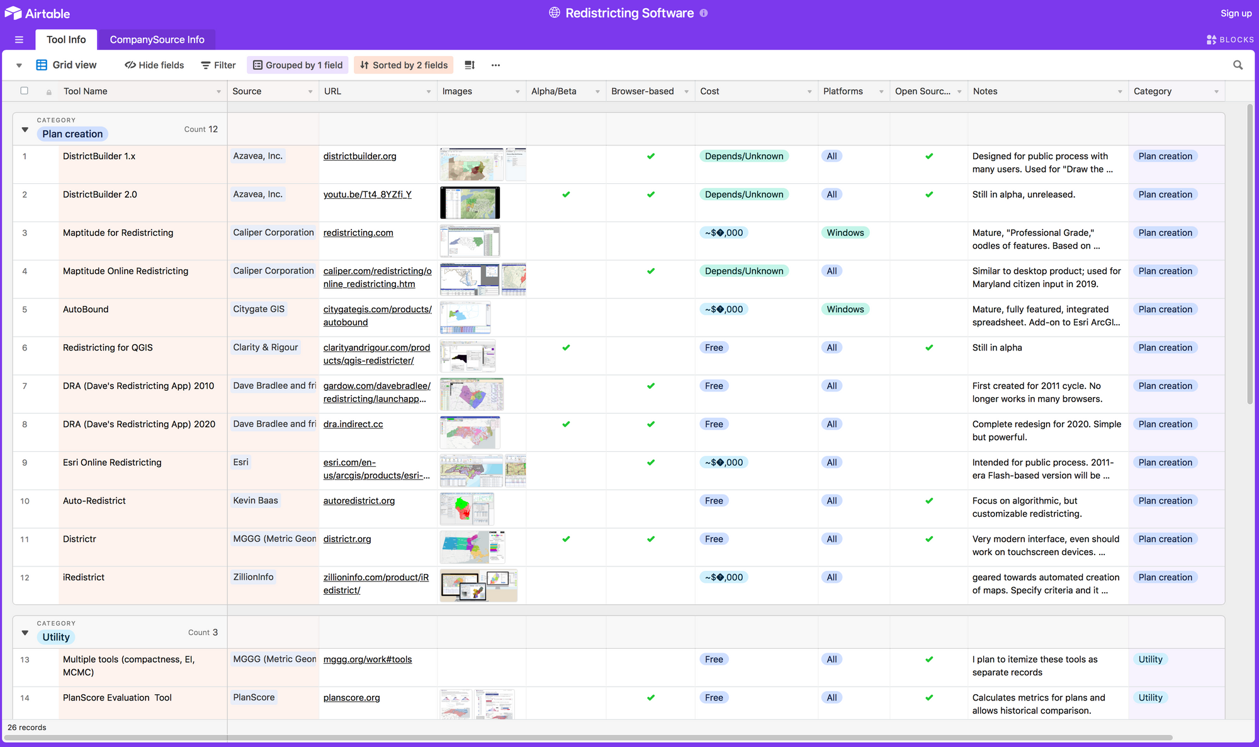Toggle checkbox in row 3 Maptitude
This screenshot has width=1259, height=747.
(25, 232)
